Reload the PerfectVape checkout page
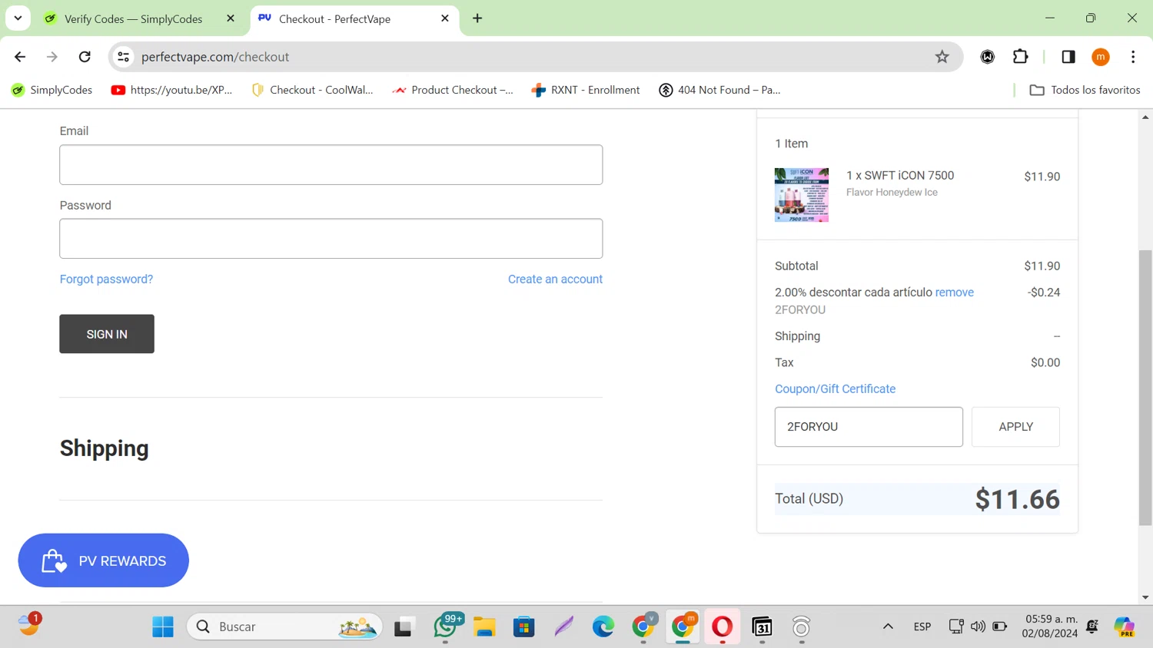This screenshot has width=1153, height=648. [x=85, y=57]
